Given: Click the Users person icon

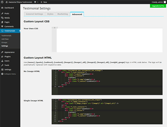Looking at the screenshot, I should click(x=2, y=61).
